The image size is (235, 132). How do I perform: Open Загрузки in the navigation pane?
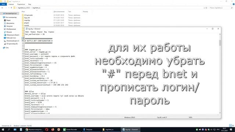point(8,26)
